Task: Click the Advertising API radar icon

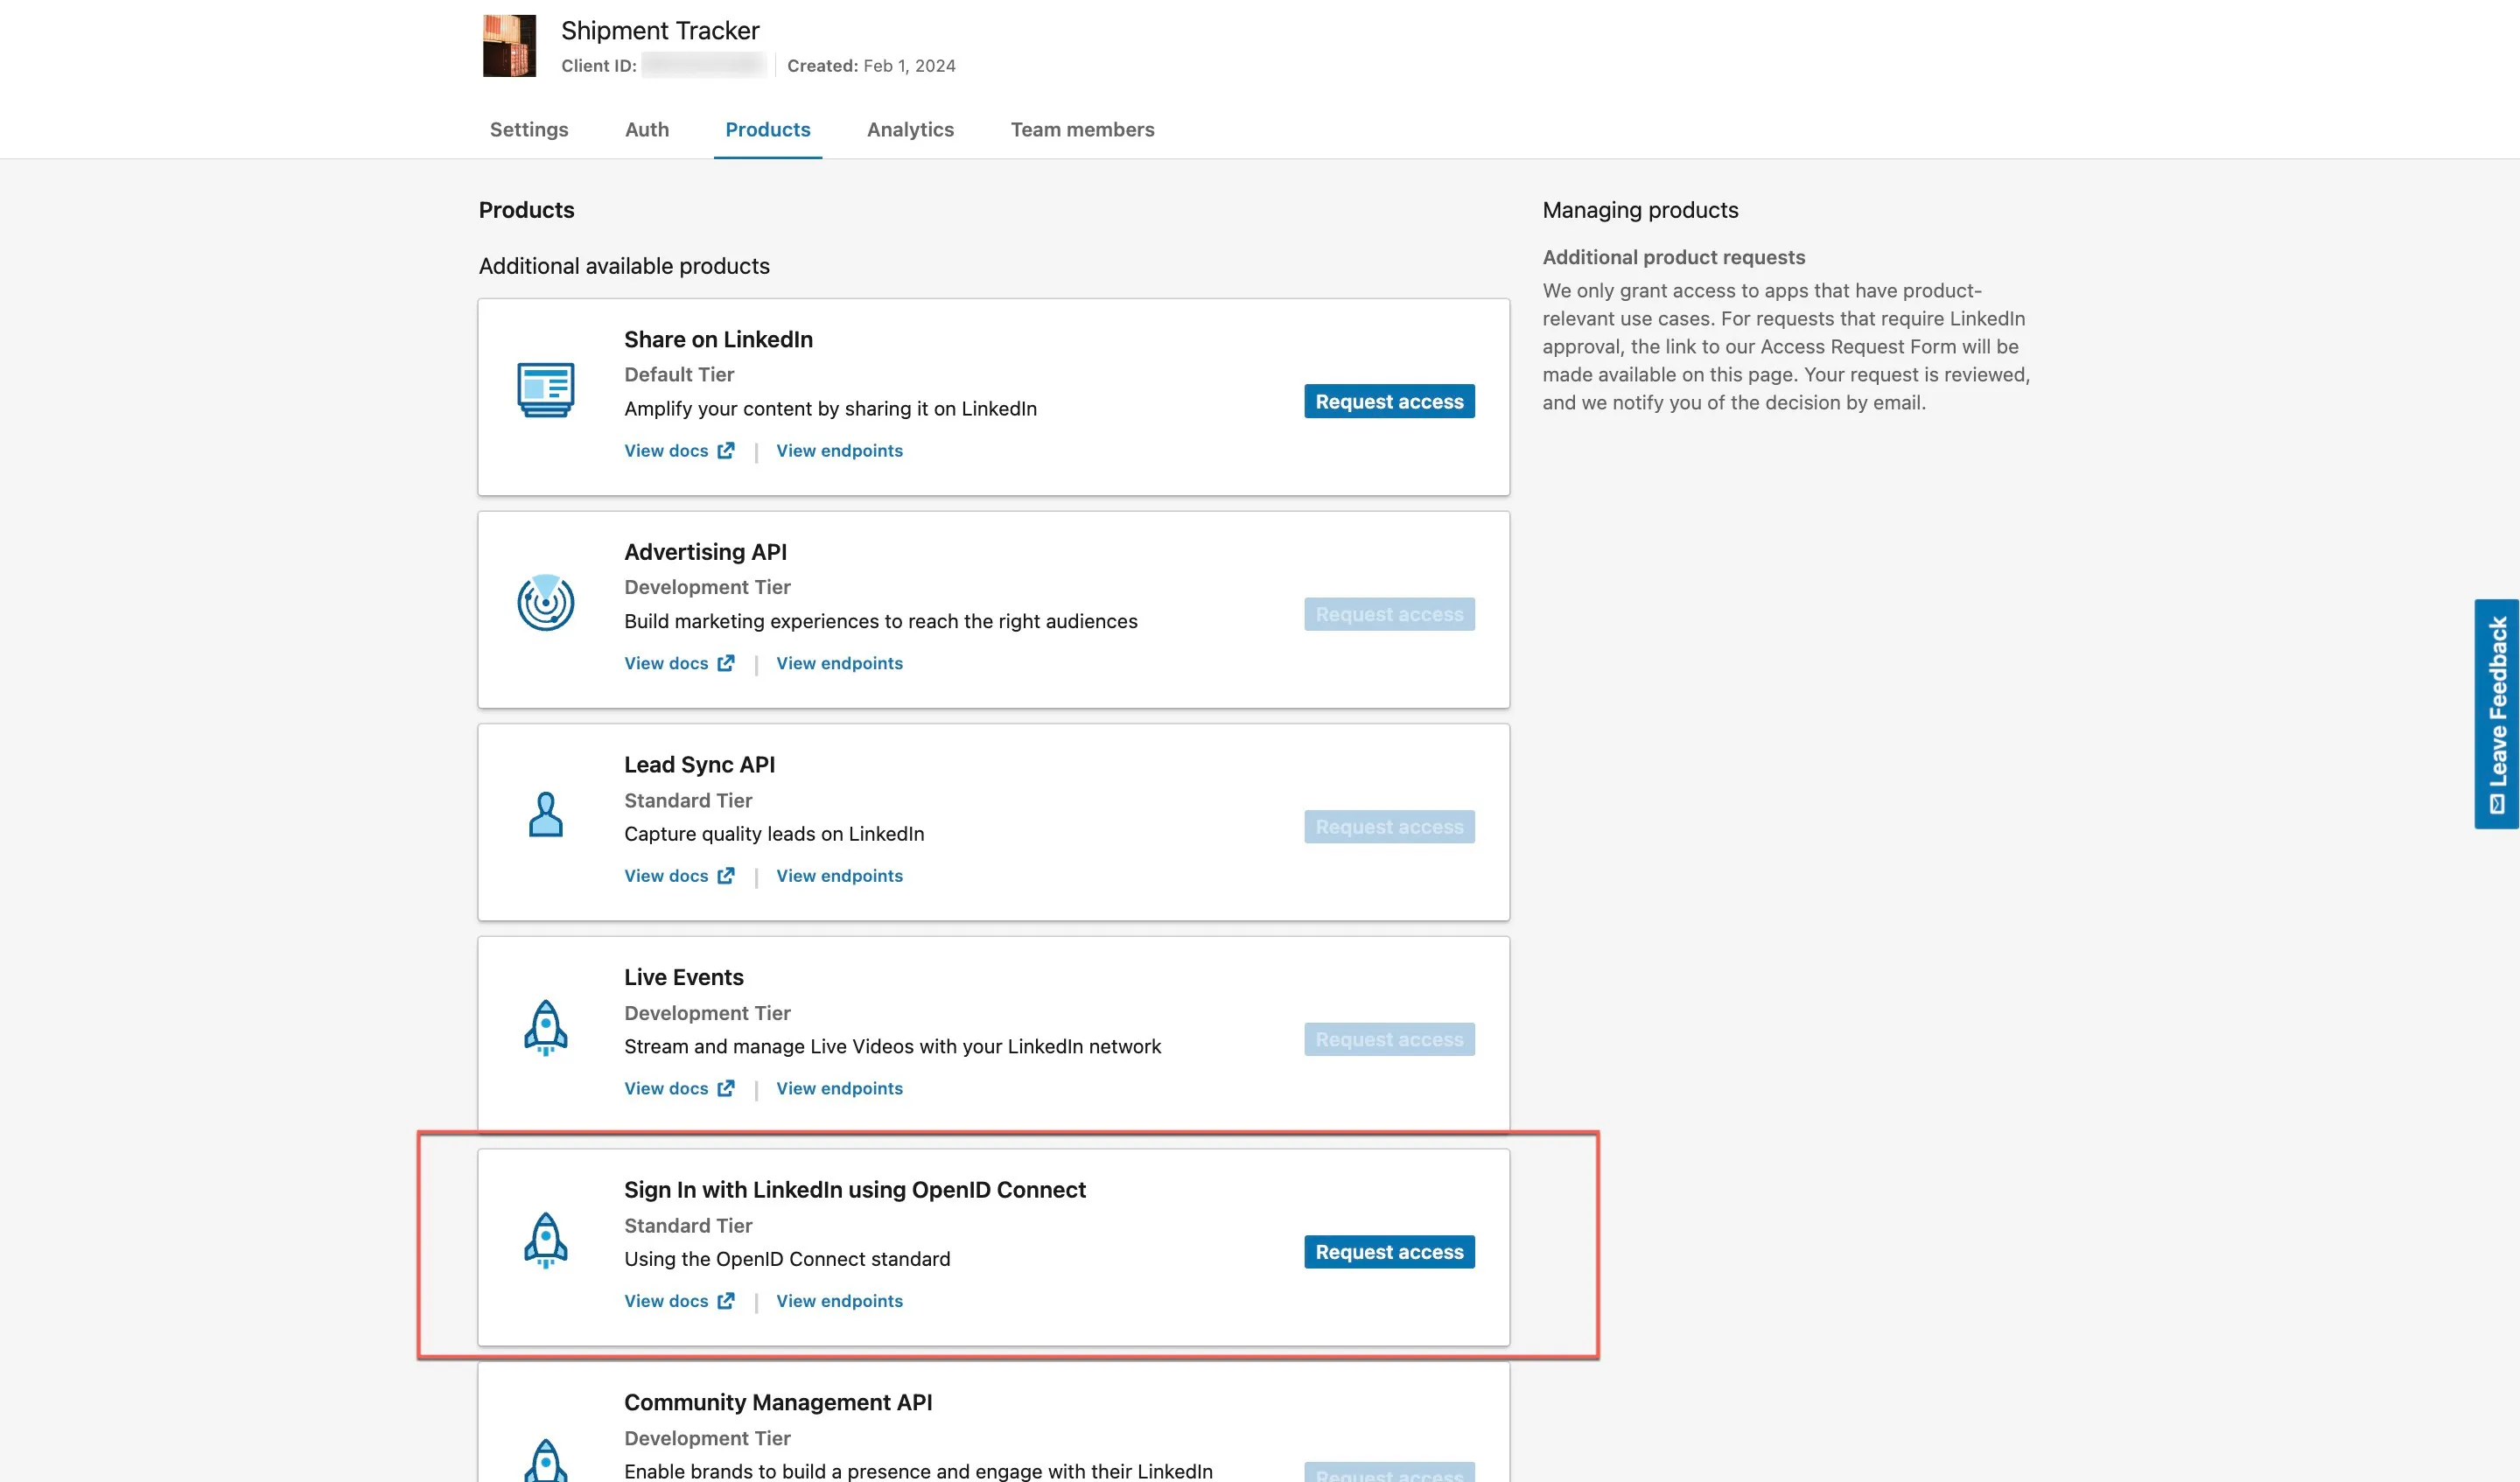Action: (x=546, y=602)
